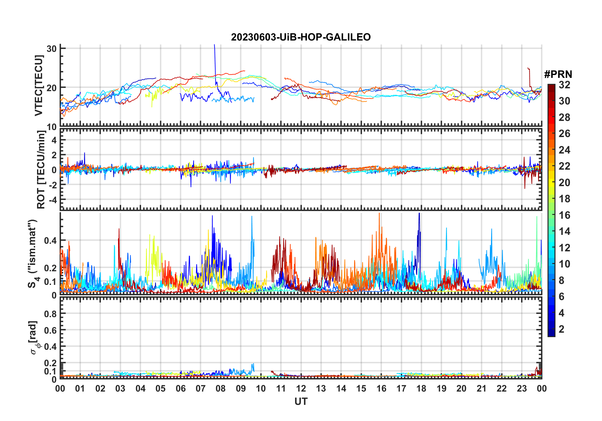Select hour tick "01" on the UT axis
The width and height of the screenshot is (602, 421).
[80, 388]
